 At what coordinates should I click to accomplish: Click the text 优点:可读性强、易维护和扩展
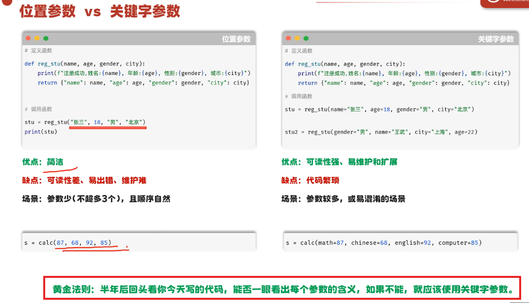(339, 162)
